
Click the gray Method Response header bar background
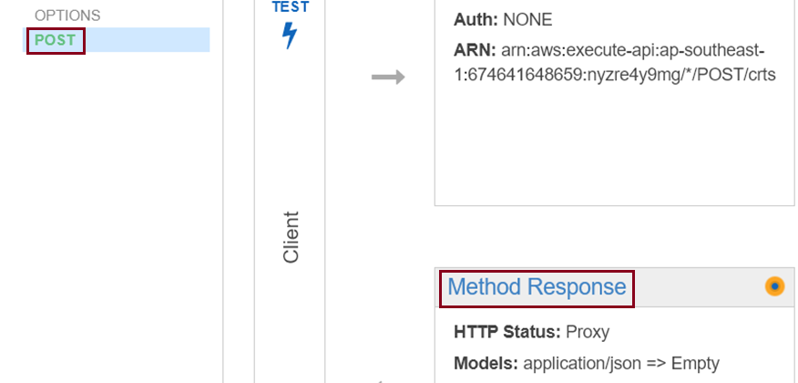(699, 287)
